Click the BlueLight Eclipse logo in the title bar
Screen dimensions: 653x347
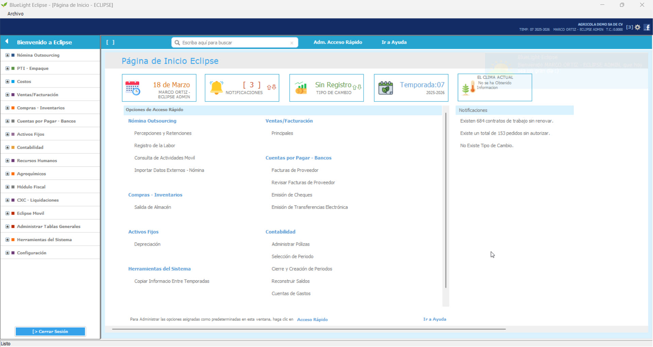(x=4, y=5)
